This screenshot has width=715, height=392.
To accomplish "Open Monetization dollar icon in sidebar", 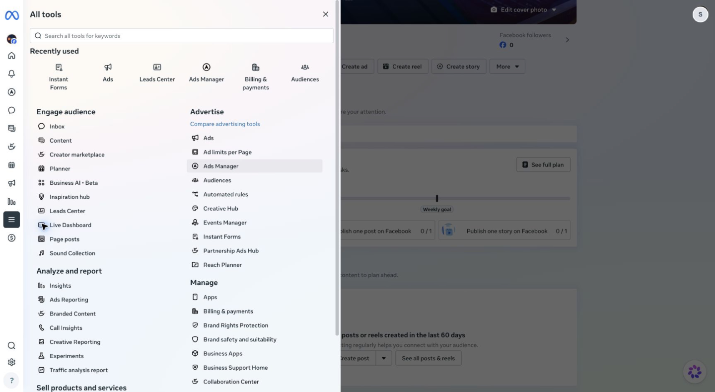I will tap(11, 238).
